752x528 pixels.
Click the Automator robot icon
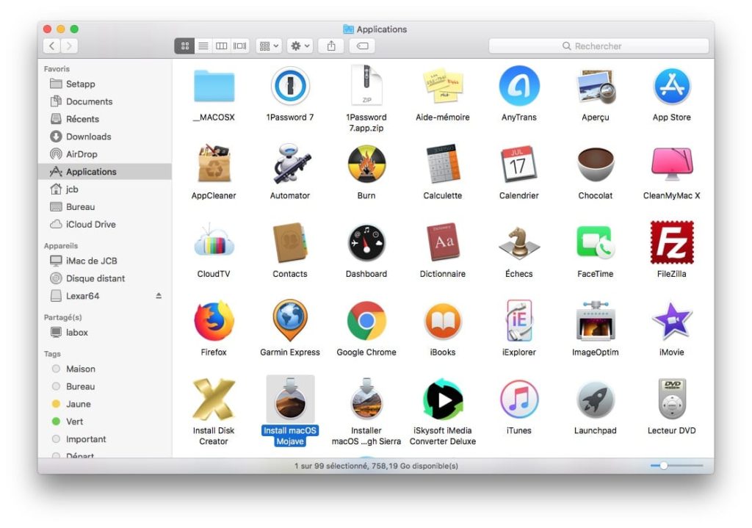coord(290,164)
